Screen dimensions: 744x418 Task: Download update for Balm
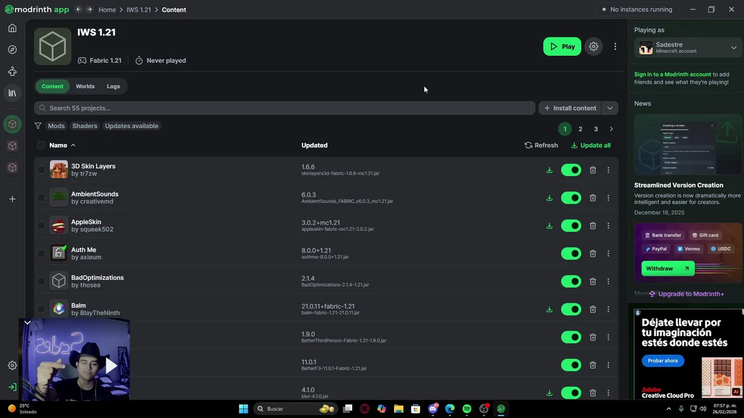tap(549, 309)
